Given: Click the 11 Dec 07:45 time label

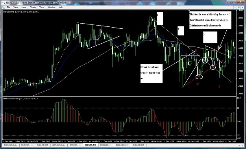Looking at the screenshot, I should pyautogui.click(x=82, y=141).
